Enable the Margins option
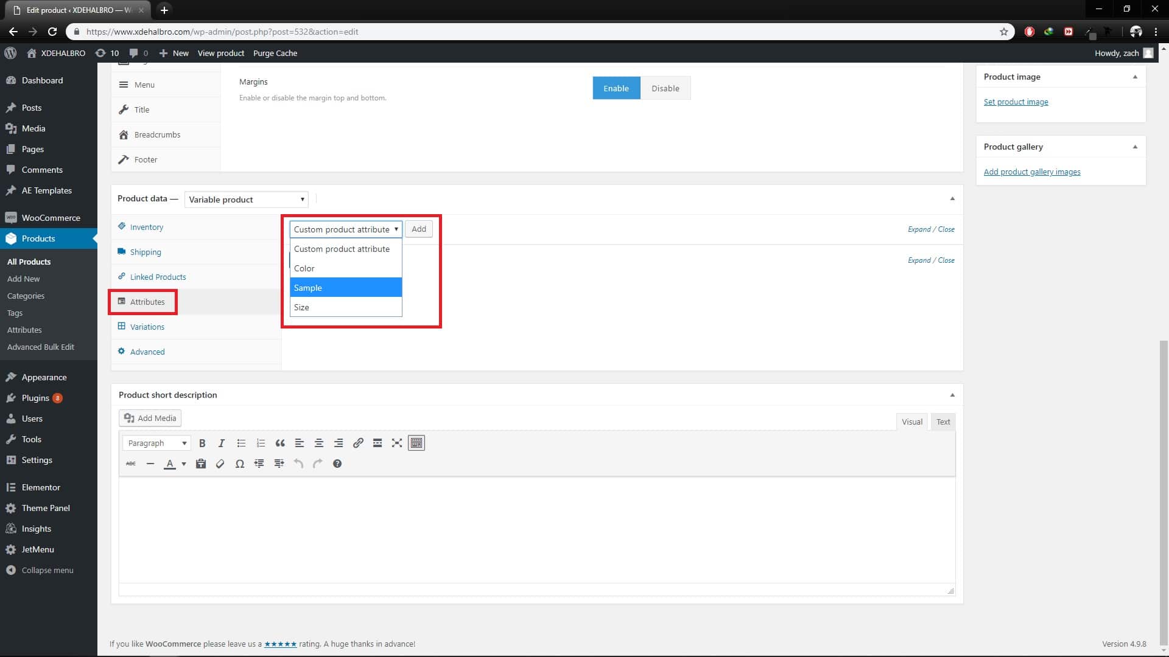 tap(616, 88)
